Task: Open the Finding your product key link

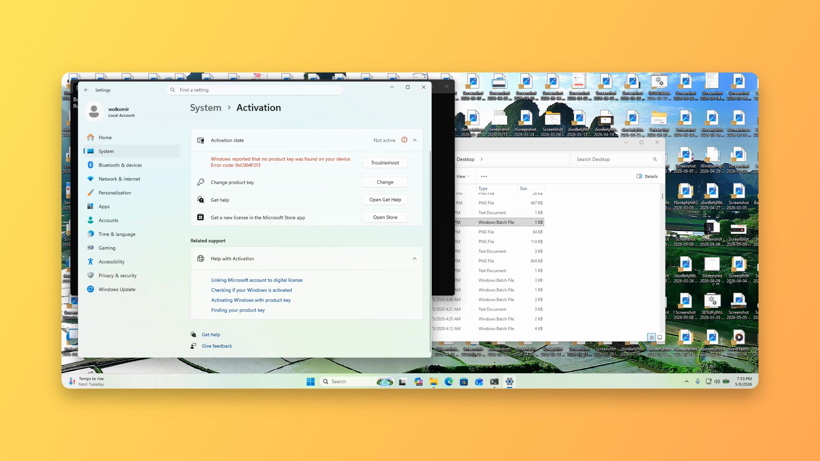Action: click(238, 310)
